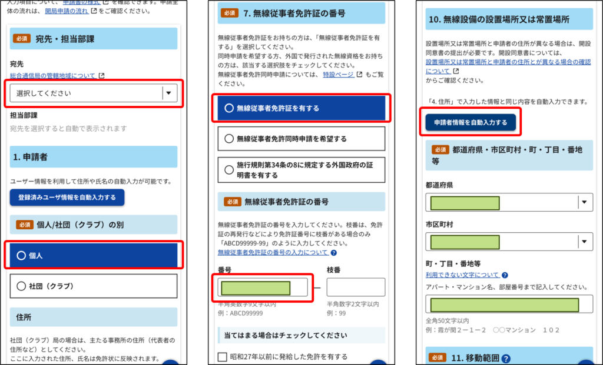Click external link icon next to 特設ページ
603x365 pixels.
pos(359,75)
